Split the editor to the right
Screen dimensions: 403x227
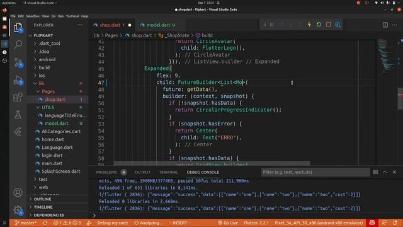point(385,25)
